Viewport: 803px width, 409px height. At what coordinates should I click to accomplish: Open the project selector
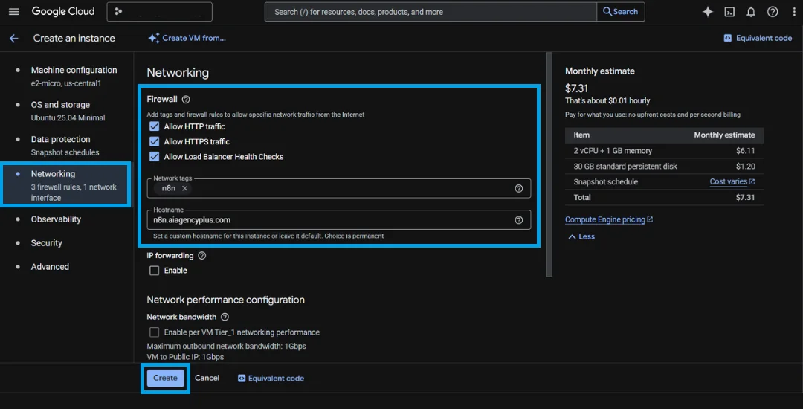click(x=159, y=12)
